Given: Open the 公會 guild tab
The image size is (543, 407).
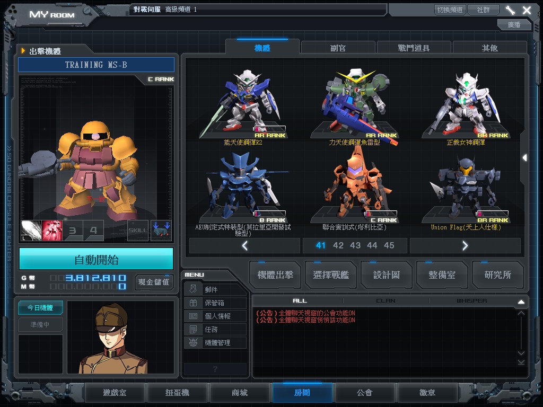Looking at the screenshot, I should tap(365, 393).
